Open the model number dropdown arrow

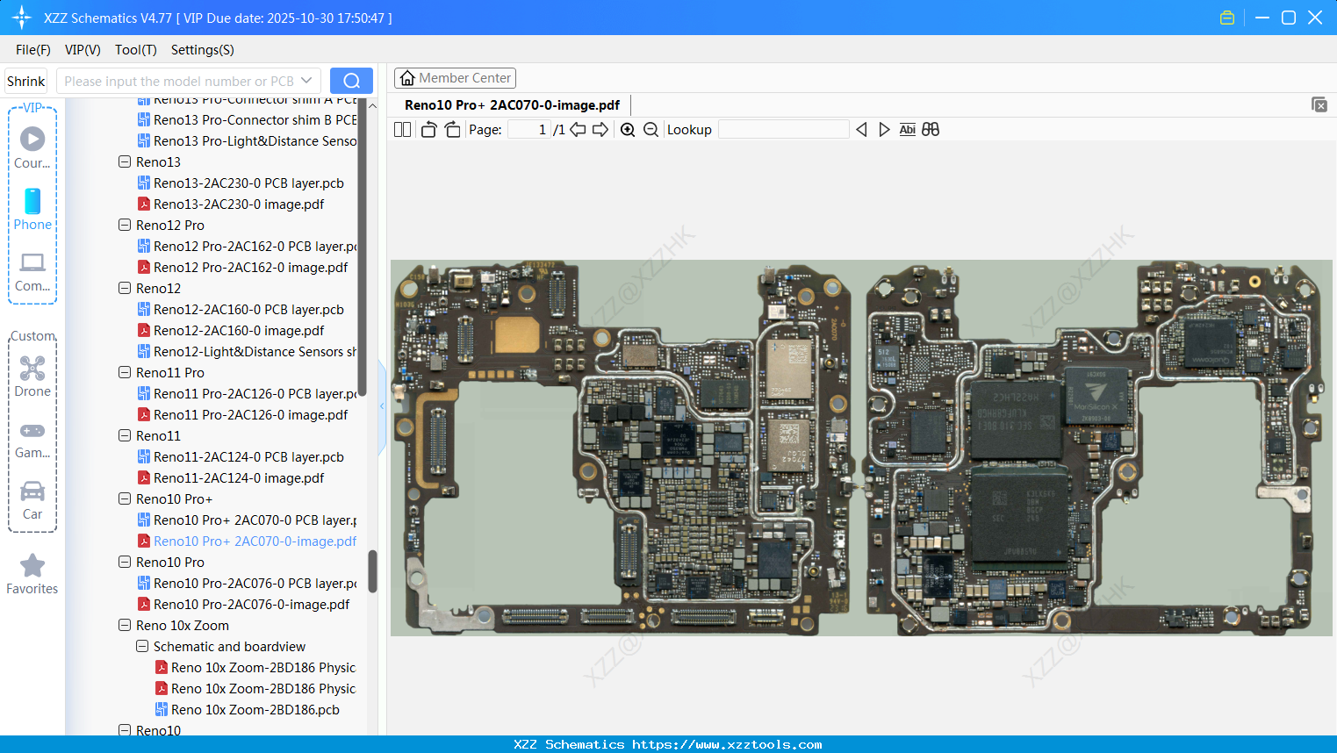click(306, 81)
